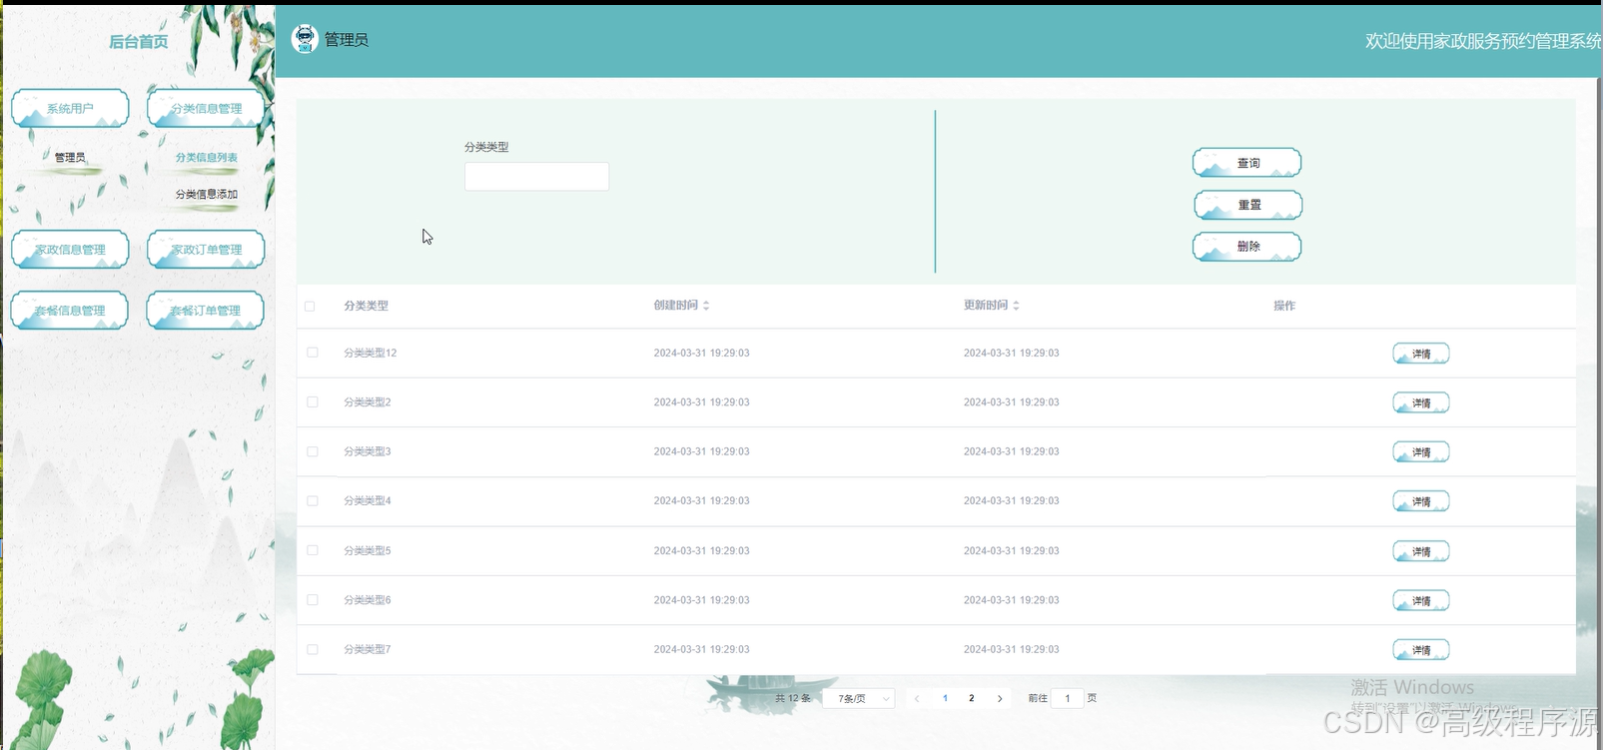1603x750 pixels.
Task: Click the 创建时间 column header
Action: 676,306
